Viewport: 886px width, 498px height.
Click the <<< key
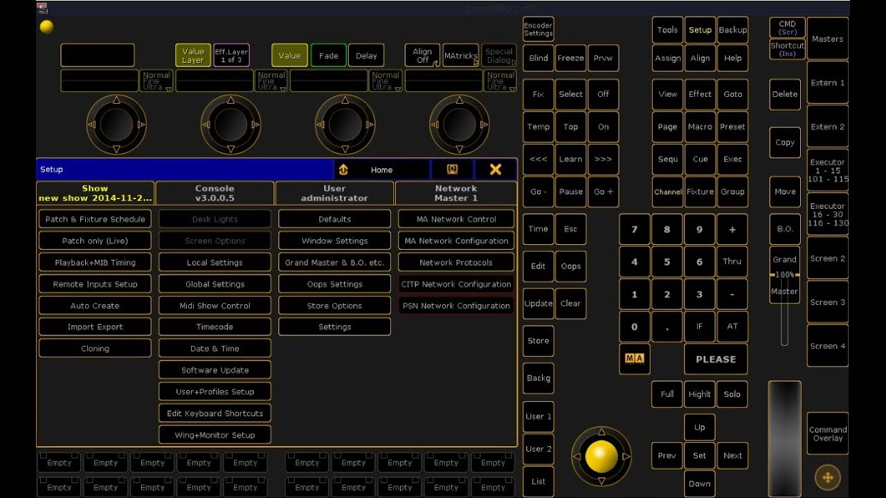tap(538, 159)
